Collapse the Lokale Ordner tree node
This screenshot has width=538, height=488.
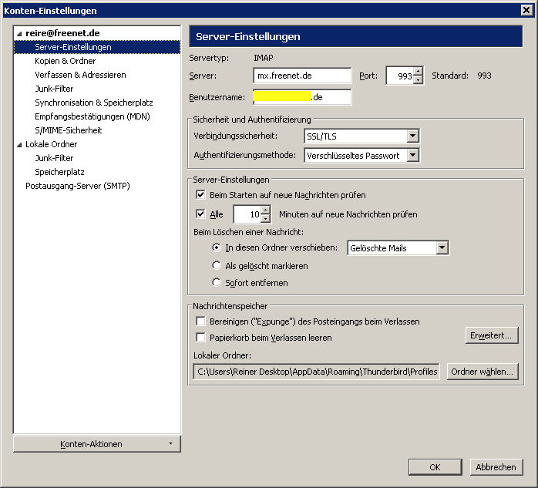click(x=19, y=145)
